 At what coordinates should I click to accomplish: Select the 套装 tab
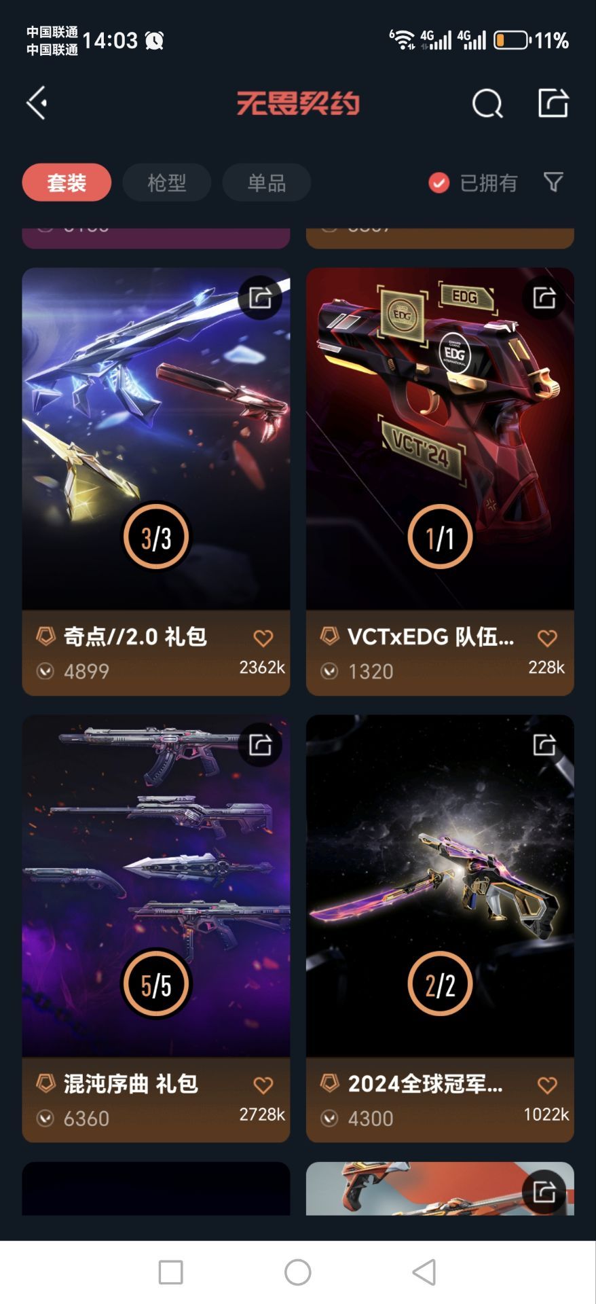click(x=67, y=182)
